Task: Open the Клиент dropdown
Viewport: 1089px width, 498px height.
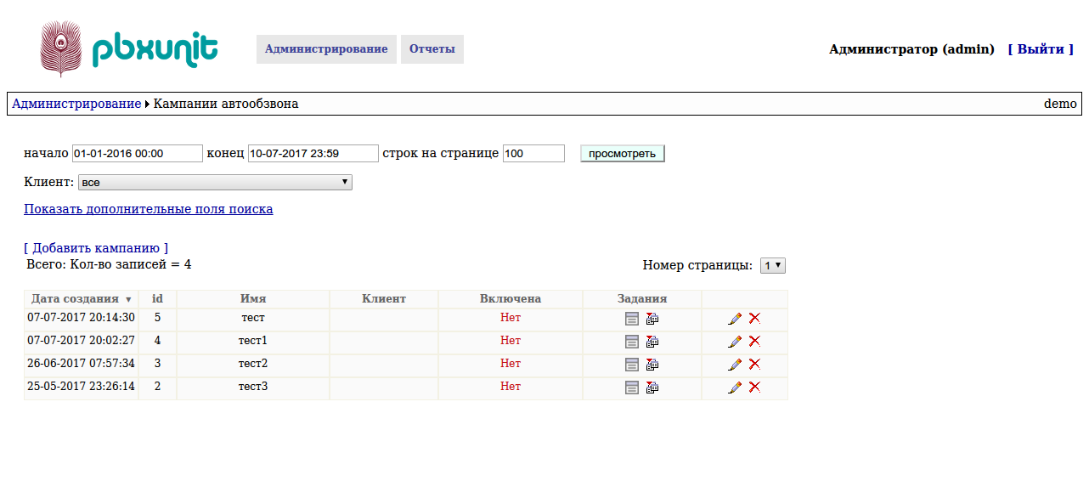Action: [215, 183]
